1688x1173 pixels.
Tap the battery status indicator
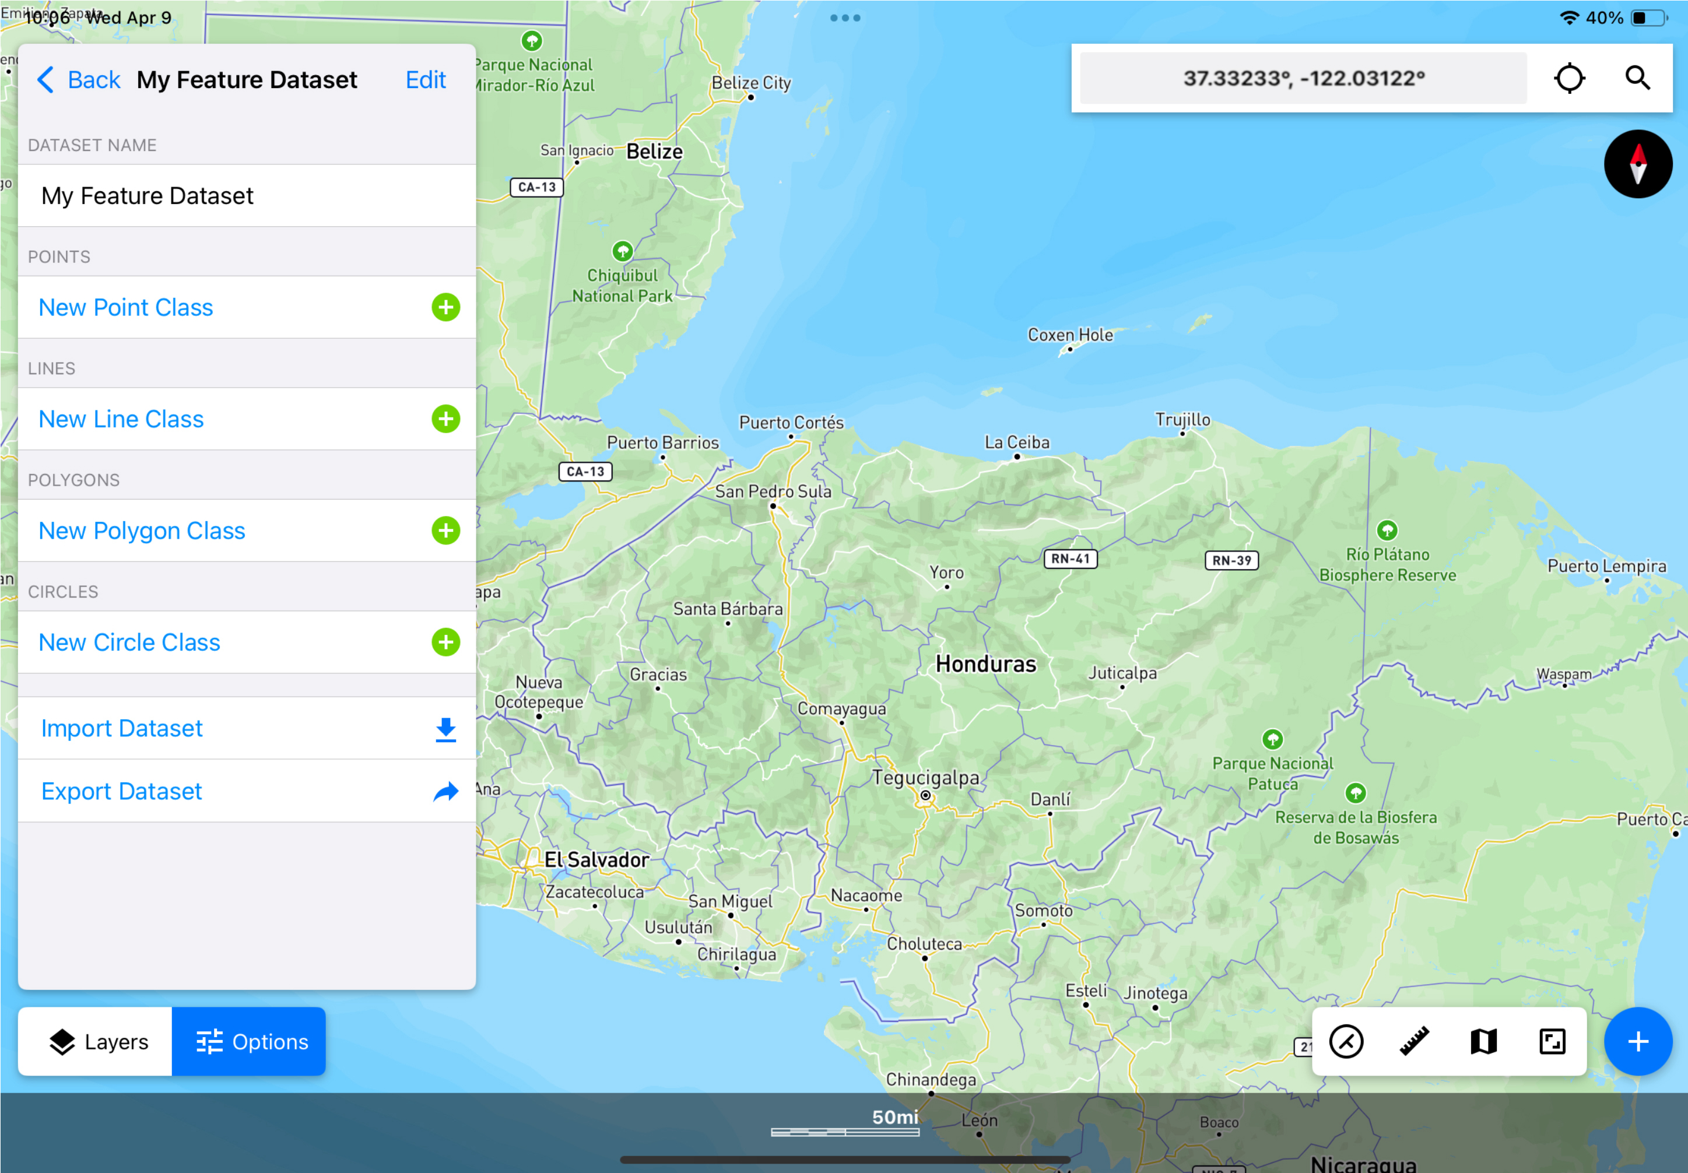pos(1648,17)
